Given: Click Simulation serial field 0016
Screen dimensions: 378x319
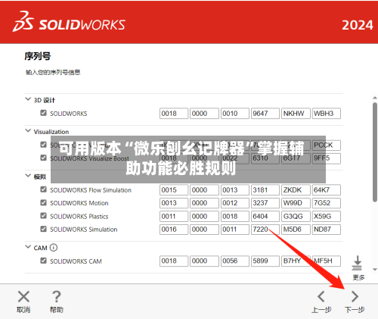Looking at the screenshot, I should click(174, 230).
